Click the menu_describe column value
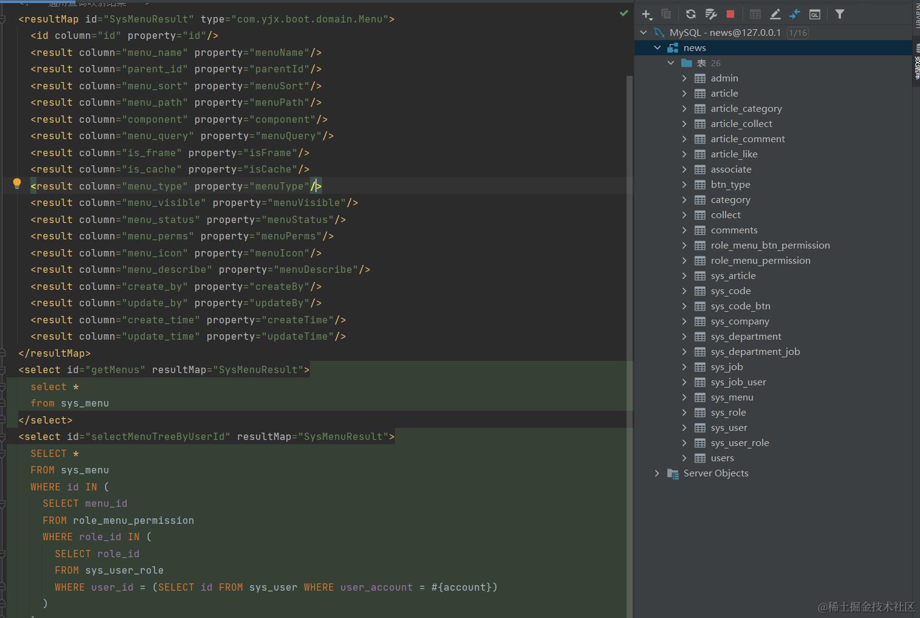Image resolution: width=920 pixels, height=618 pixels. coord(167,270)
